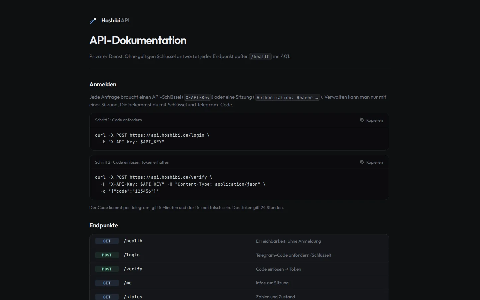Click the API-Dokumentation heading
This screenshot has height=300, width=480.
click(x=138, y=40)
